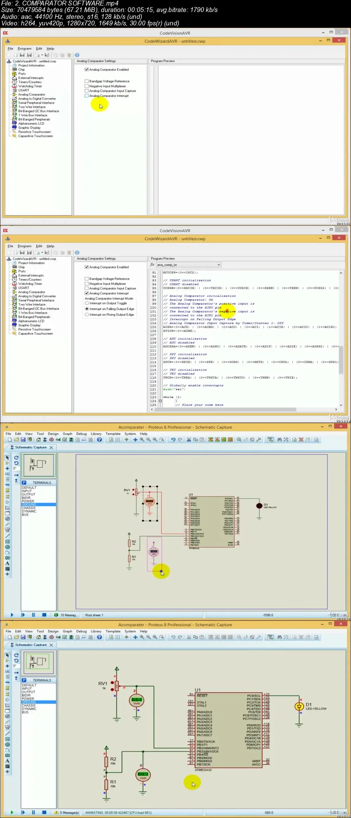This screenshot has width=351, height=818.
Task: Open Debug menu in 10-Messages Proteus window
Action: click(82, 434)
